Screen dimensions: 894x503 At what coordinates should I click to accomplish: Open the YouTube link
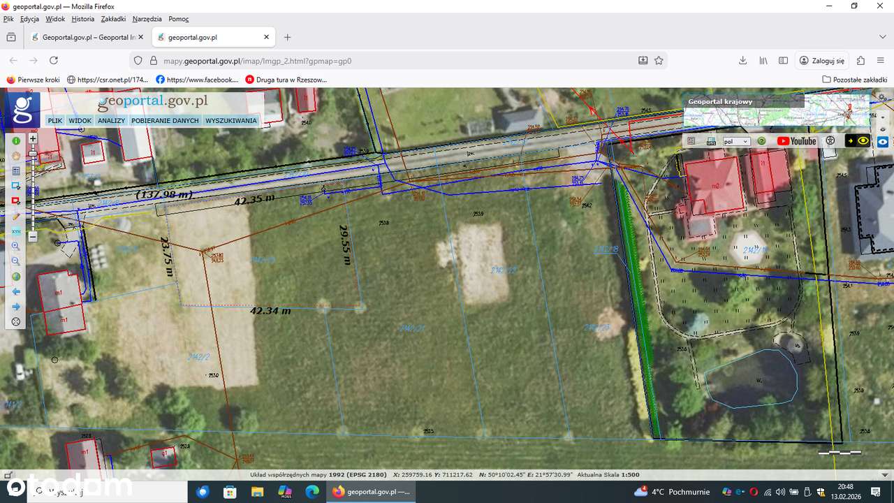[796, 141]
